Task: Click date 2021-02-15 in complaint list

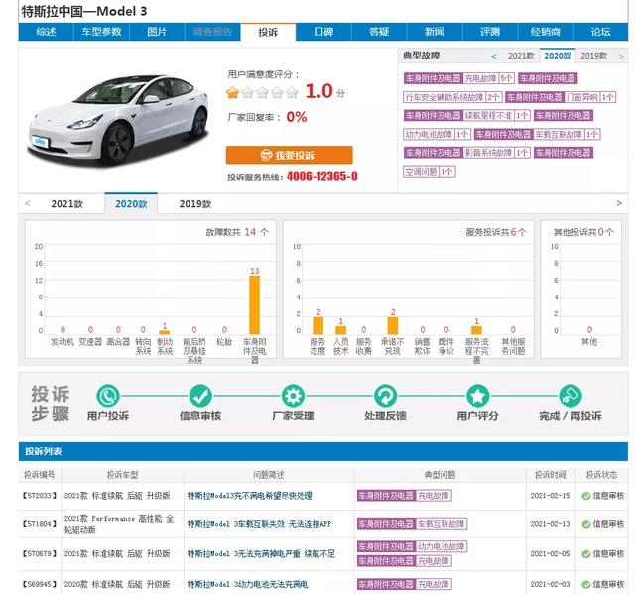Action: [550, 496]
